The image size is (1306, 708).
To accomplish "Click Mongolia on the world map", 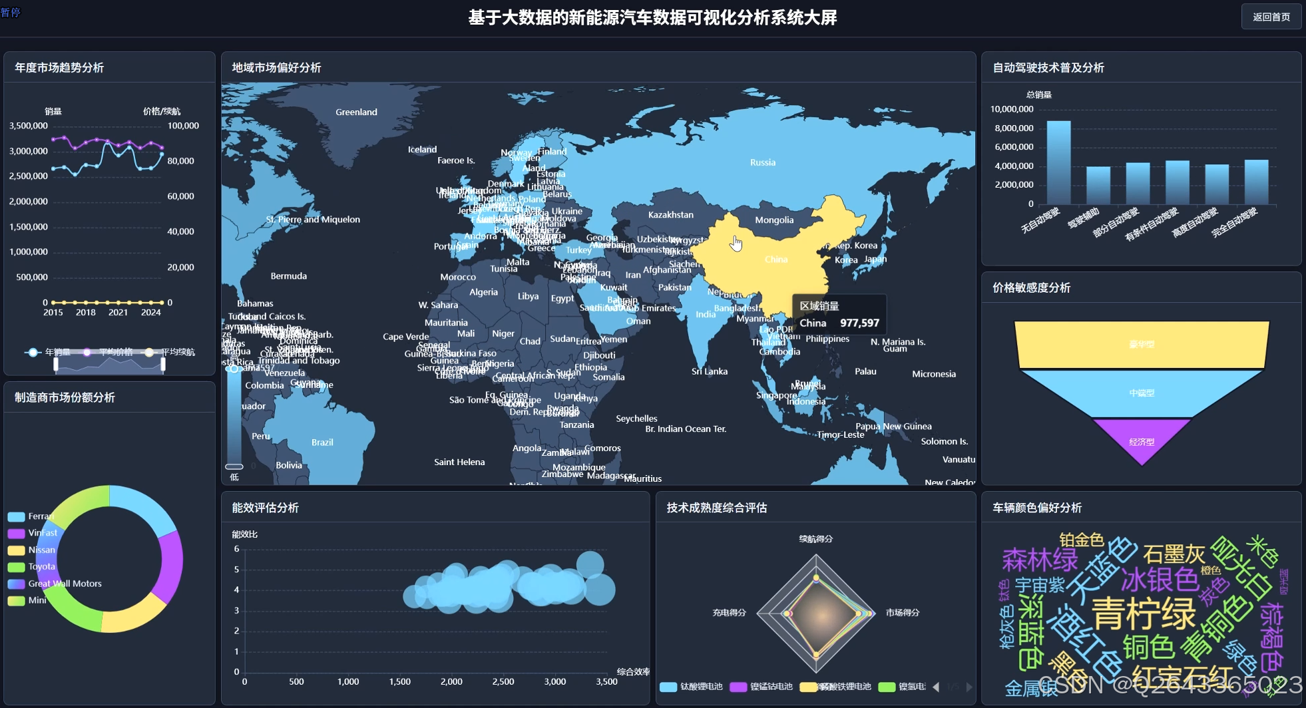I will click(774, 220).
